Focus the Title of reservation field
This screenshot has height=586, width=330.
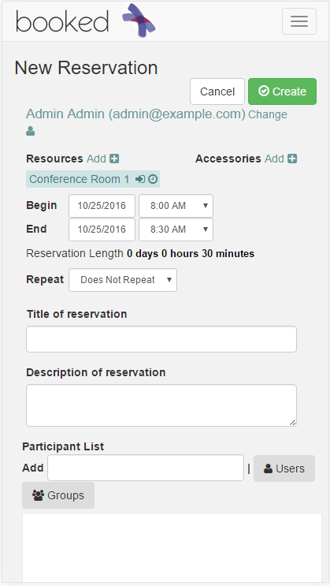[x=161, y=339]
